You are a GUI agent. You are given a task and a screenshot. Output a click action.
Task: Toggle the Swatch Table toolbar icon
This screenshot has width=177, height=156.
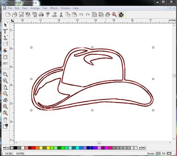tap(121, 15)
